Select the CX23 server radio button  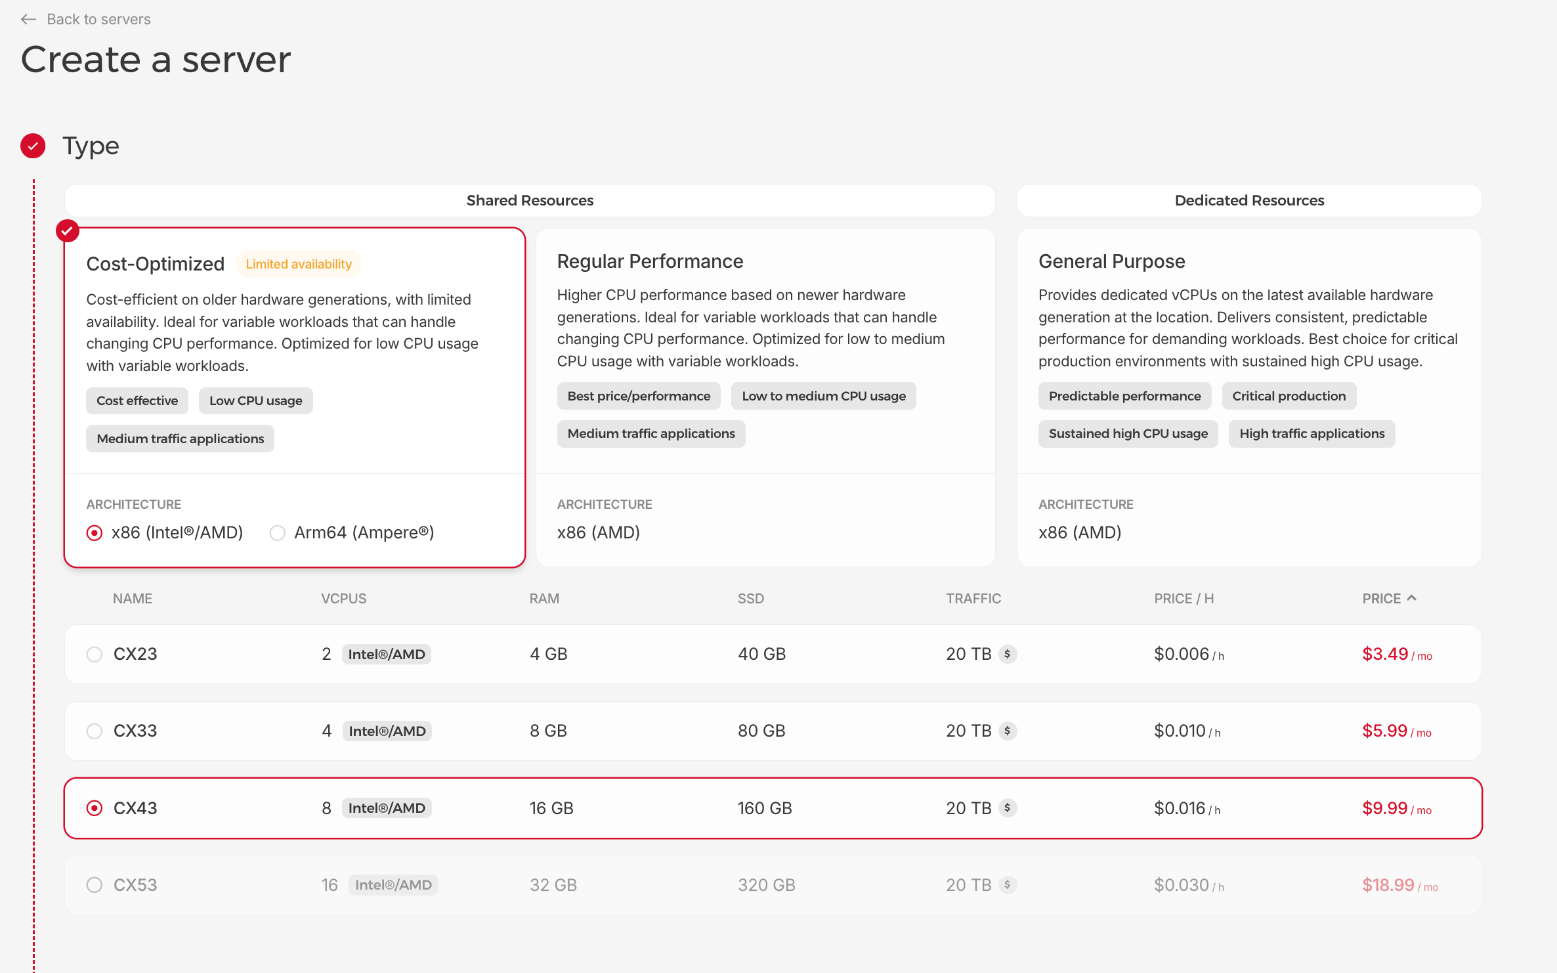(95, 655)
